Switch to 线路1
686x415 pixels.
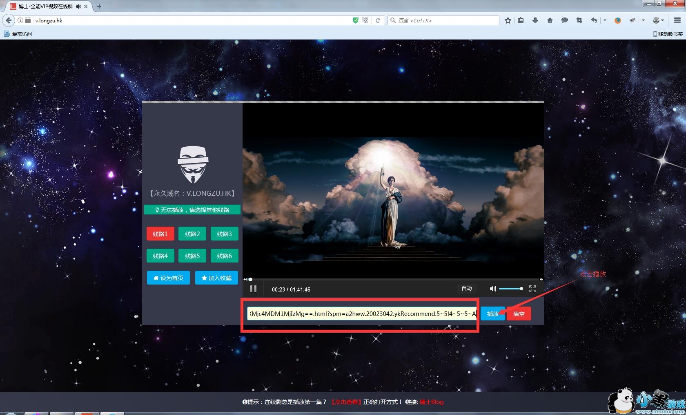(x=160, y=234)
